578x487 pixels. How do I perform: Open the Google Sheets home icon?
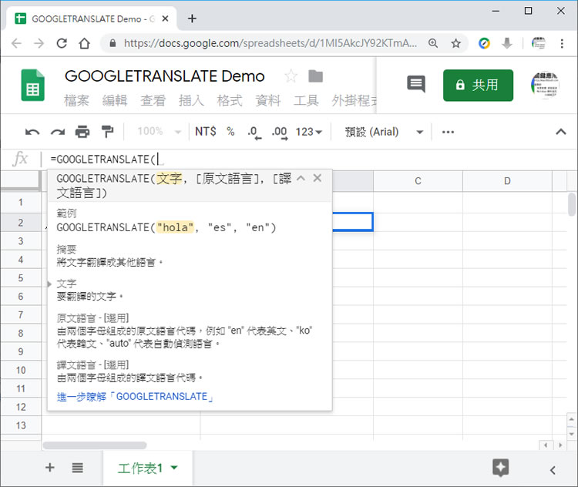pos(33,86)
